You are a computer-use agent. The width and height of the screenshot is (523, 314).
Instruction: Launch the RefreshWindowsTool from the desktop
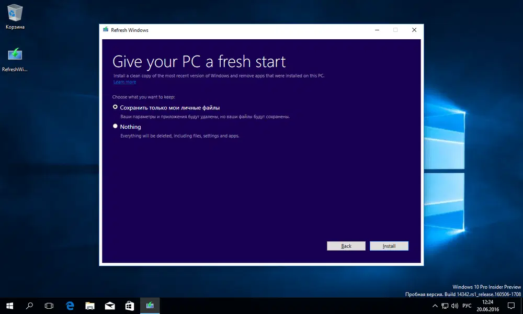pos(14,55)
